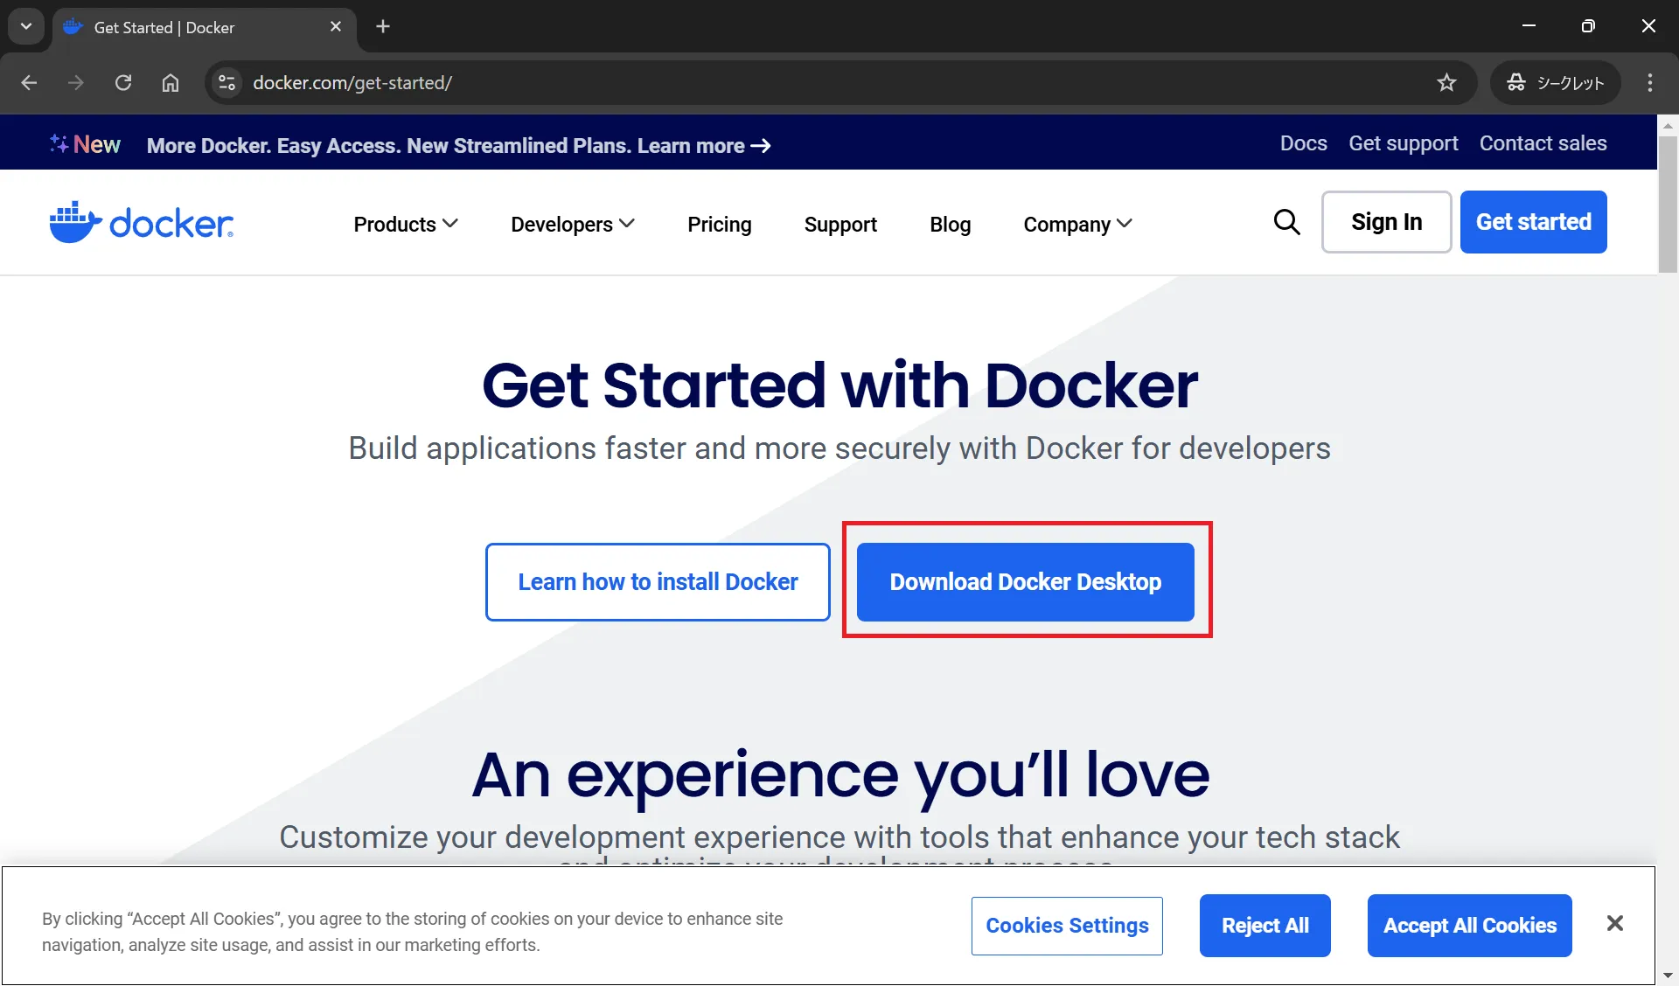1679x986 pixels.
Task: Click Get support in the top banner
Action: 1404,143
